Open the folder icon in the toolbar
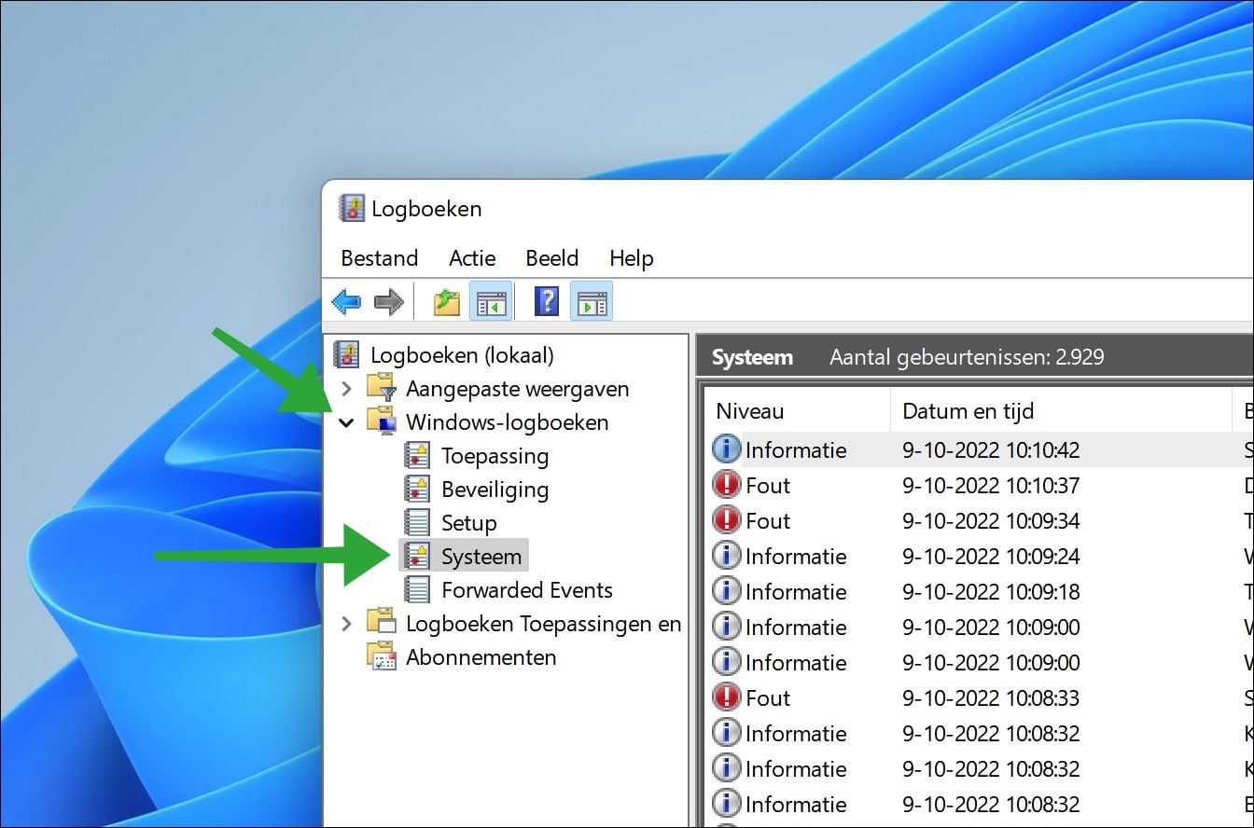The width and height of the screenshot is (1254, 828). click(445, 300)
